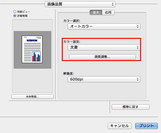This screenshot has height=133, width=161.
Task: Select the 詳細情報 radio button
Action: tap(15, 16)
